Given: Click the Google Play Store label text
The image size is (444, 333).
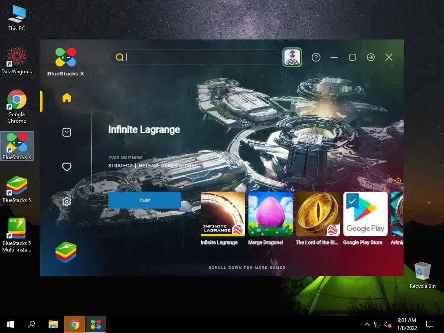Looking at the screenshot, I should pyautogui.click(x=363, y=242).
